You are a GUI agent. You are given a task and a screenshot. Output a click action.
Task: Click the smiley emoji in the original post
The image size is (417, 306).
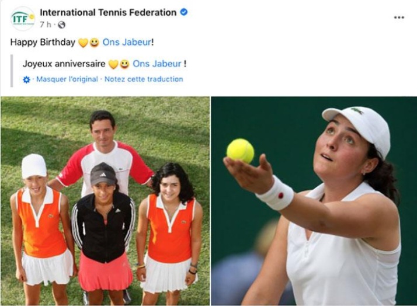coord(94,43)
